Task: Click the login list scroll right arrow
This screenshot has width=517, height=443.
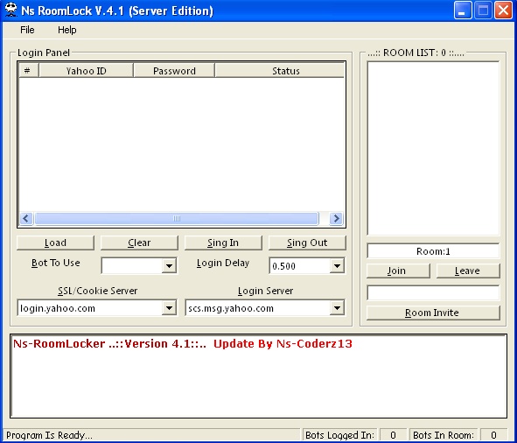Action: coord(336,218)
